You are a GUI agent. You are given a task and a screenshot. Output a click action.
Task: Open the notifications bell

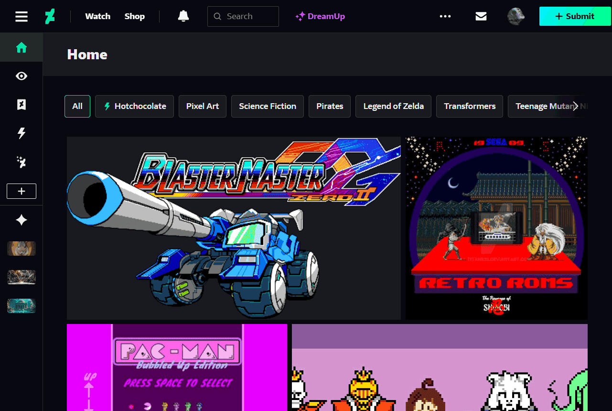pos(183,16)
